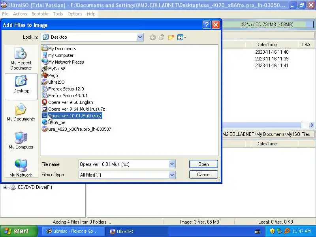Open the Bootable menu
The width and height of the screenshot is (316, 237).
tap(40, 14)
